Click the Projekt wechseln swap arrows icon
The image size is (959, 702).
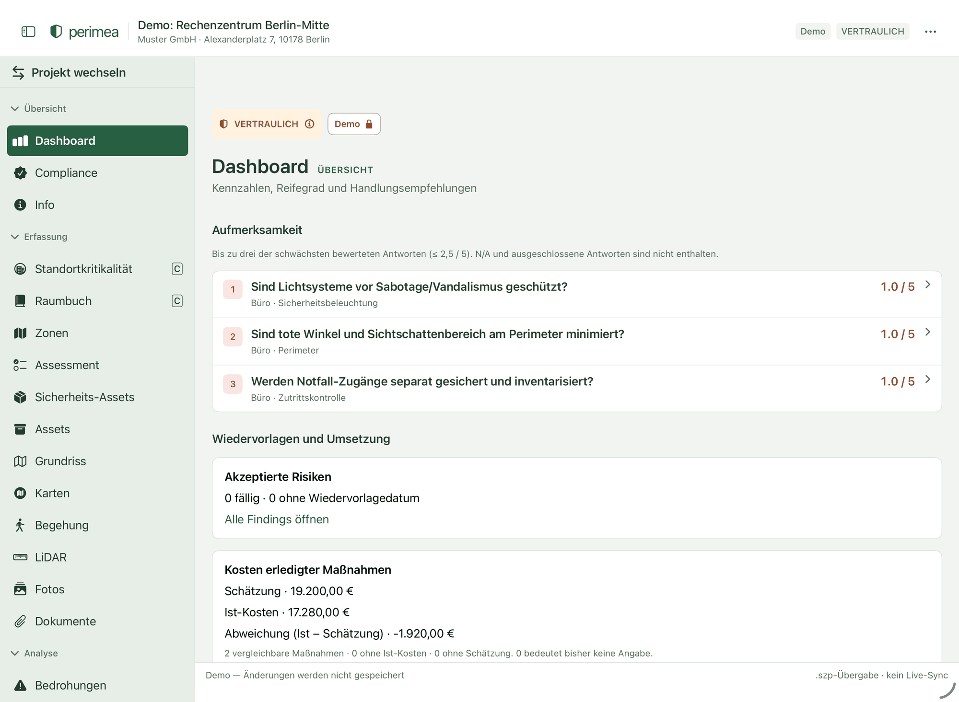(x=18, y=72)
